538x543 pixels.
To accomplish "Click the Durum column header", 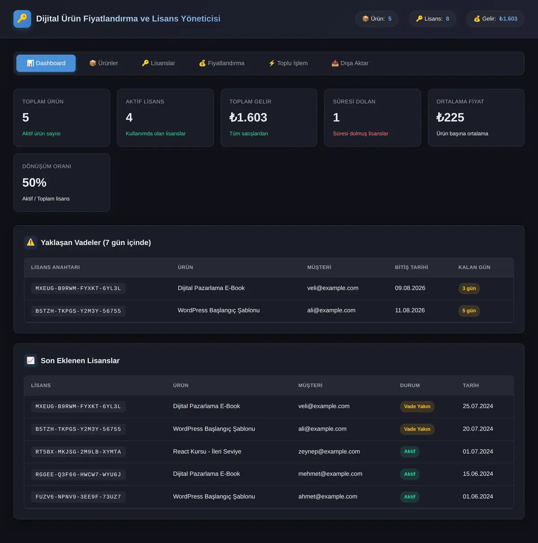I will 410,386.
